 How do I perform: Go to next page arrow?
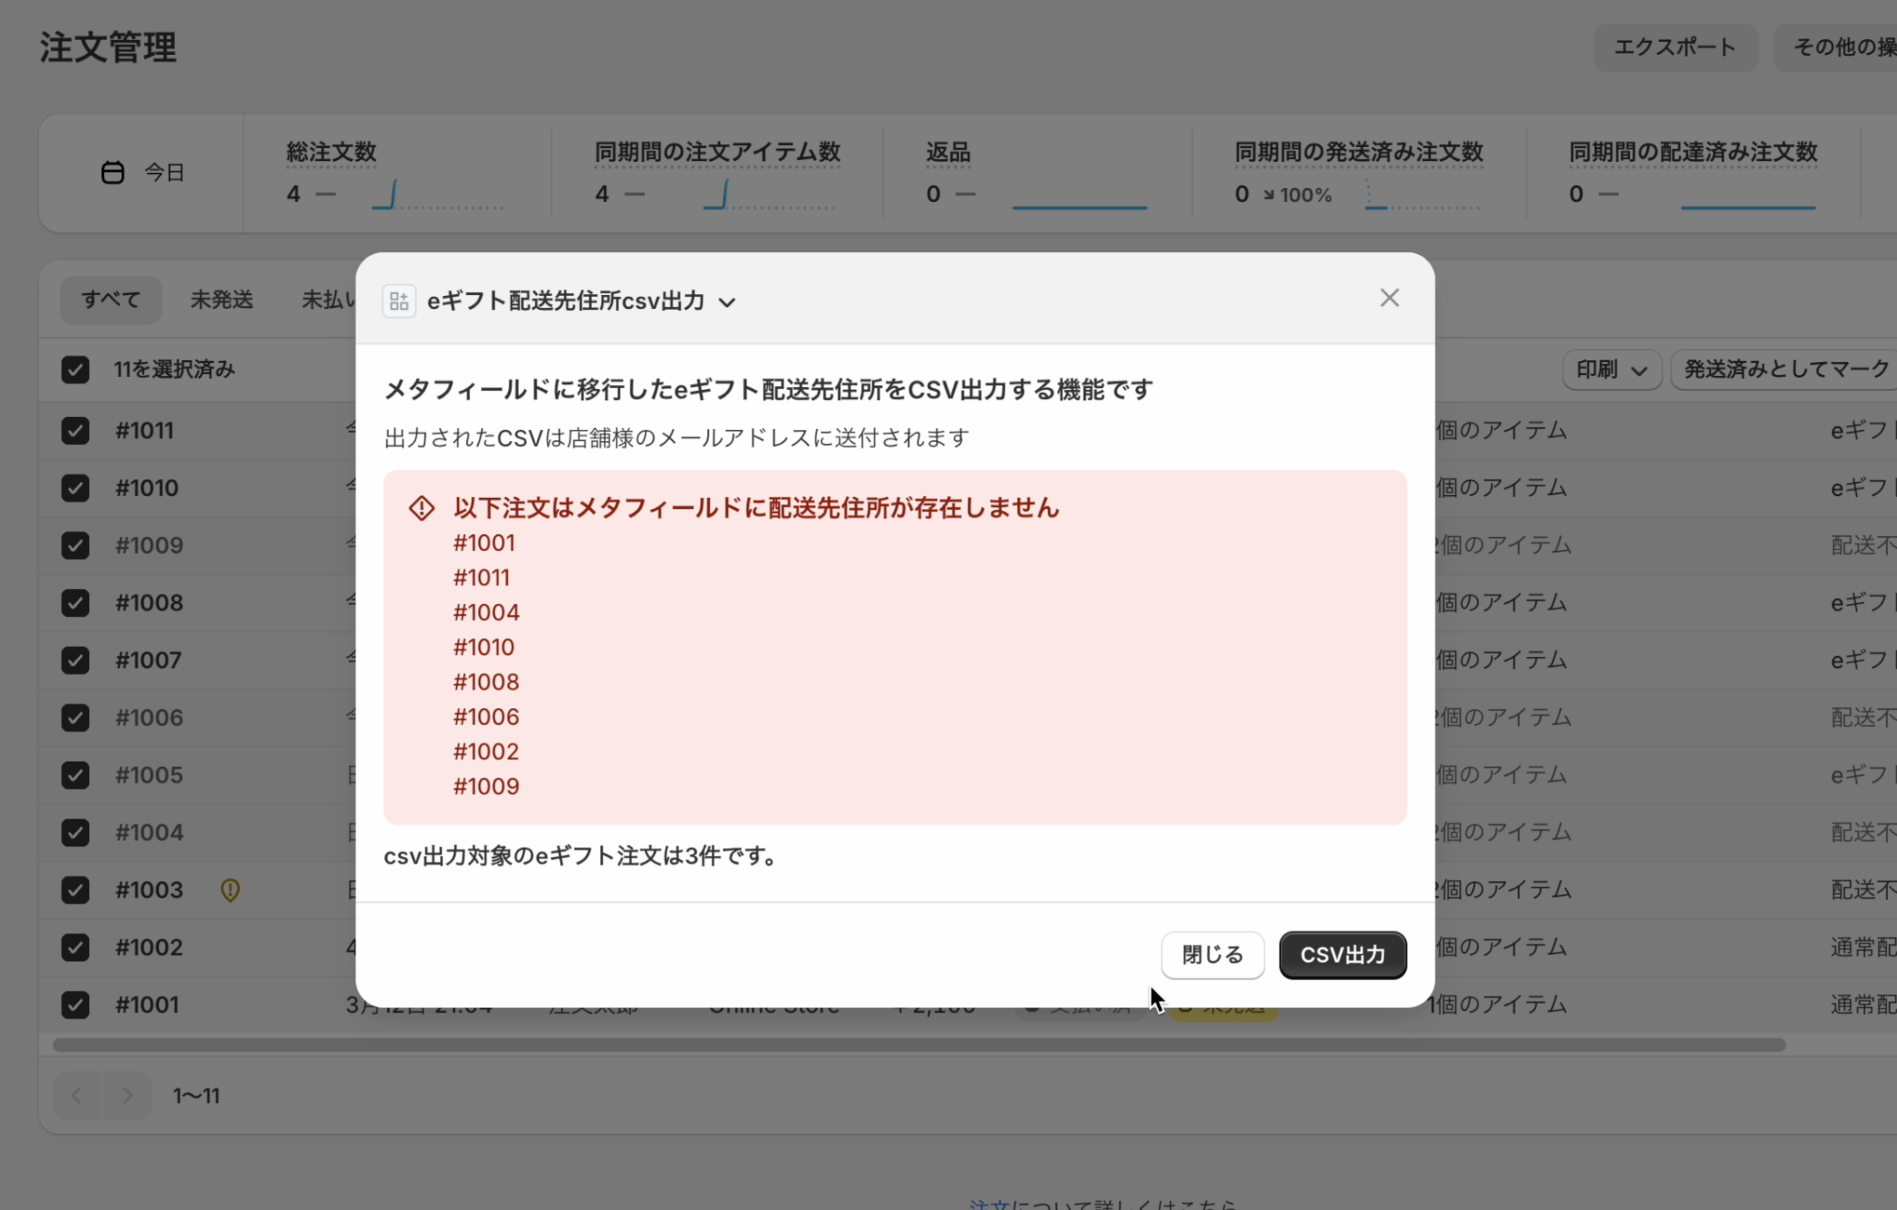tap(128, 1096)
